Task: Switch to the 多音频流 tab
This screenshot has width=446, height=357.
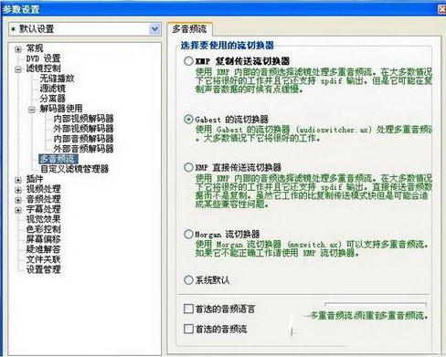Action: [189, 29]
